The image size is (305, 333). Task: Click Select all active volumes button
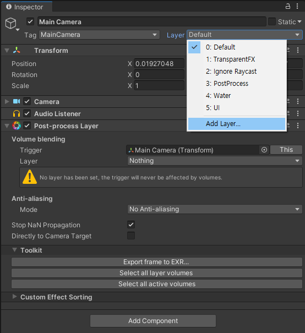pyautogui.click(x=157, y=284)
